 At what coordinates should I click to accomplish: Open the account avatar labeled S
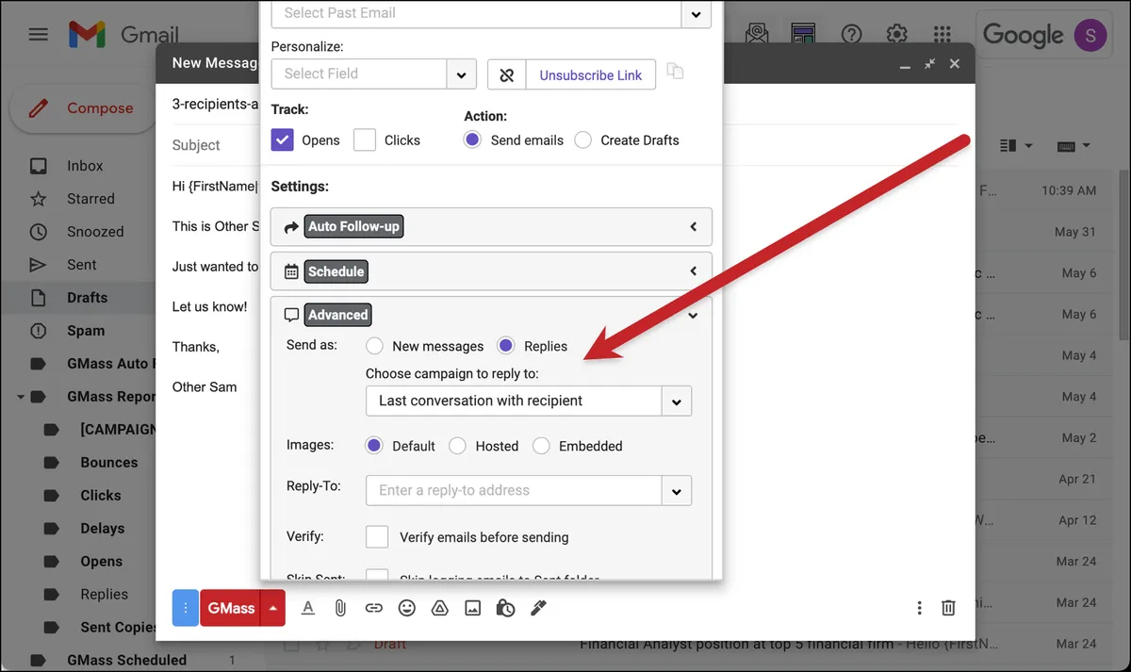point(1090,35)
